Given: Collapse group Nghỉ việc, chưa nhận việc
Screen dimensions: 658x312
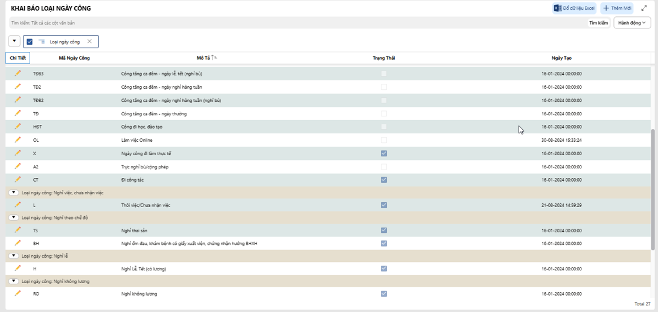Looking at the screenshot, I should click(x=14, y=193).
